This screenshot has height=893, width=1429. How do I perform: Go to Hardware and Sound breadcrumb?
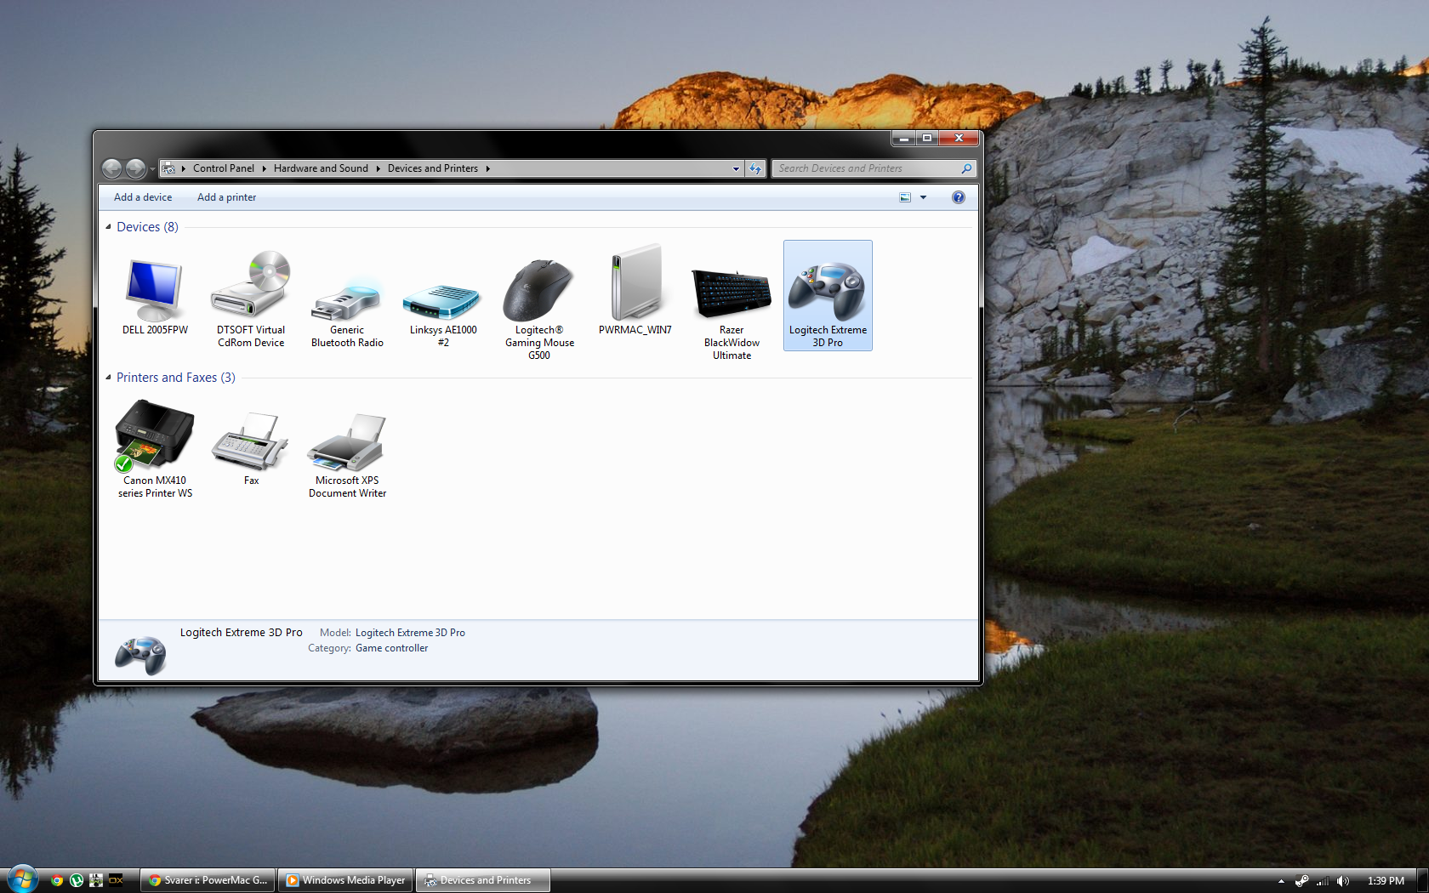click(321, 168)
